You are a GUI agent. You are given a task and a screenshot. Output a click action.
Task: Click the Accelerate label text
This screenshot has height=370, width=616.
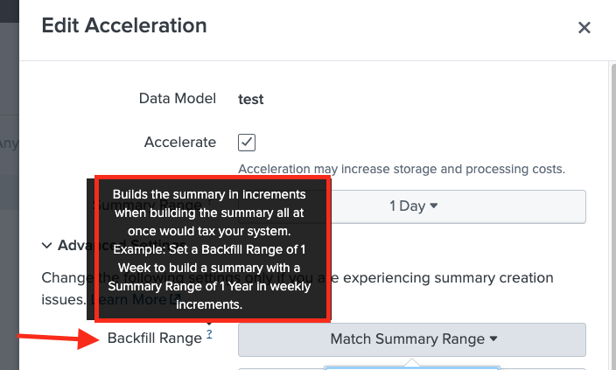click(x=179, y=142)
